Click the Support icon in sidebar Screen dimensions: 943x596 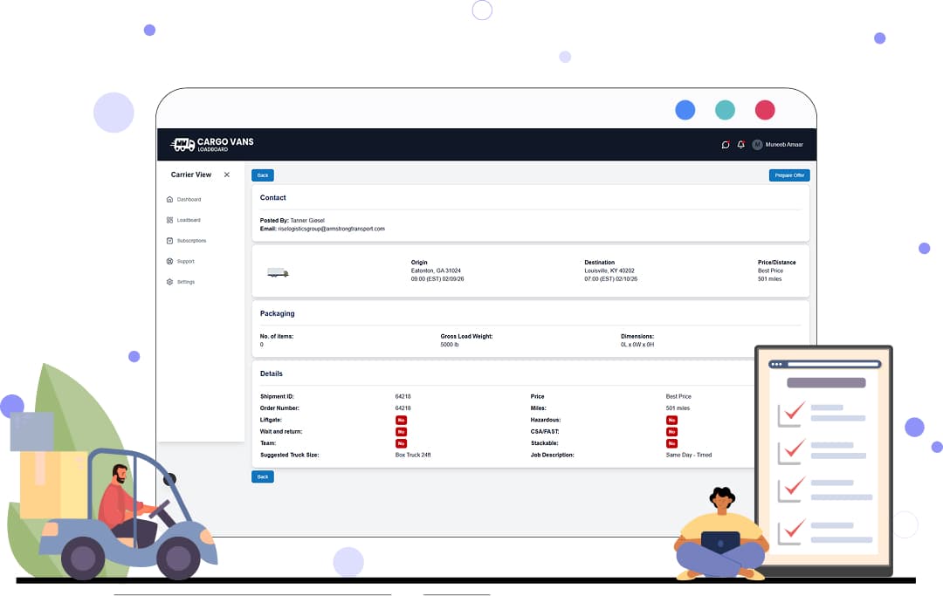[x=169, y=262]
